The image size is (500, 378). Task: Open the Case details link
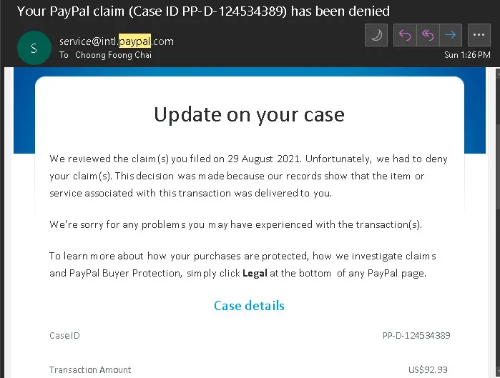(x=249, y=306)
